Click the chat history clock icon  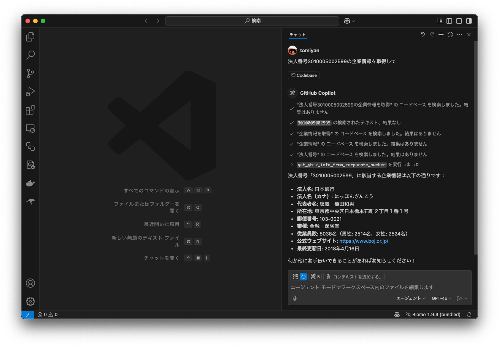450,35
